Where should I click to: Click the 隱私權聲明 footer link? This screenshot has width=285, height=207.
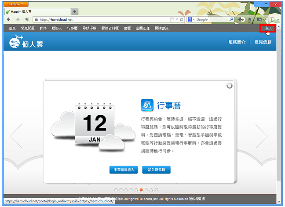[x=197, y=199]
